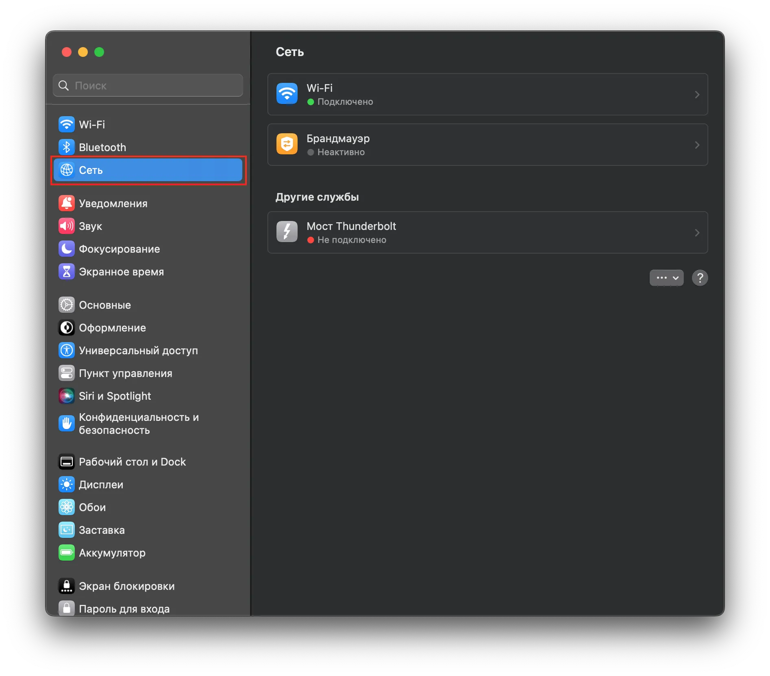The width and height of the screenshot is (770, 676).
Task: Click the Брандмауэр shield icon
Action: click(x=287, y=144)
